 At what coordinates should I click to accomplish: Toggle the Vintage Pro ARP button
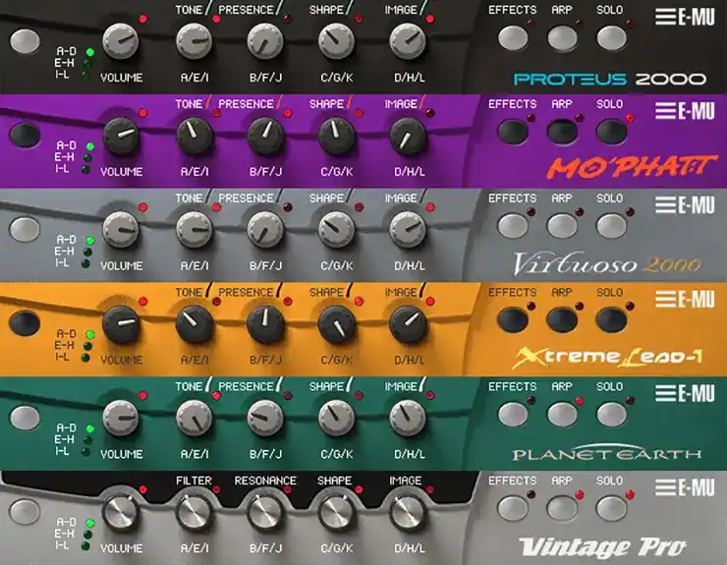pyautogui.click(x=562, y=509)
